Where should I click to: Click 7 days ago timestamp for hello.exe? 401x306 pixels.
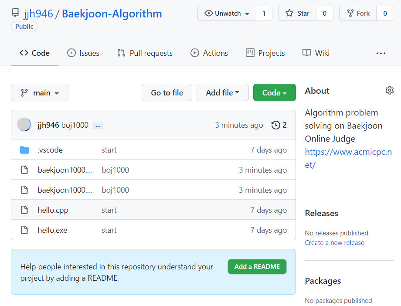click(268, 230)
